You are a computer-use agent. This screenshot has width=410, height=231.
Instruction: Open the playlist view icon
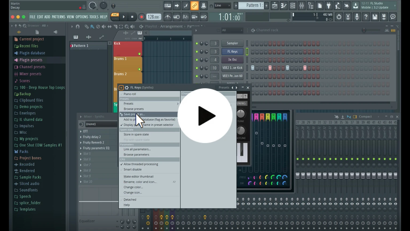point(275,6)
